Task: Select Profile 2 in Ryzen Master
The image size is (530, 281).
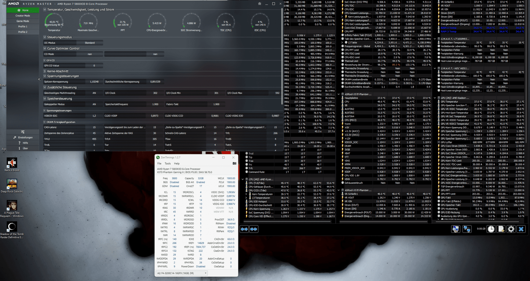Action: [x=23, y=32]
